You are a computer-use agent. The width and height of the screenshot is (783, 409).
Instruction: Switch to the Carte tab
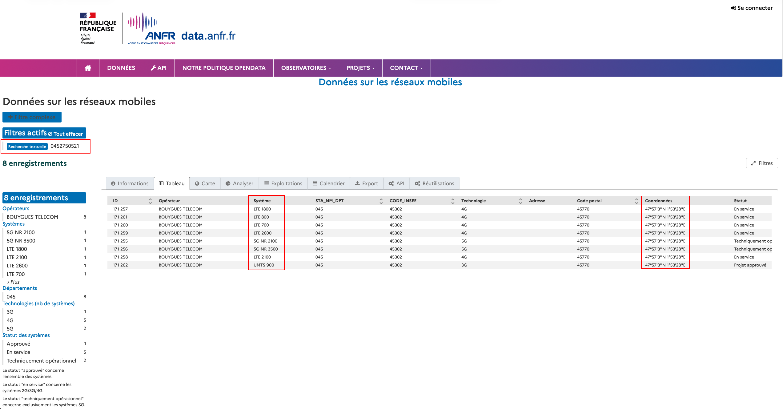205,183
